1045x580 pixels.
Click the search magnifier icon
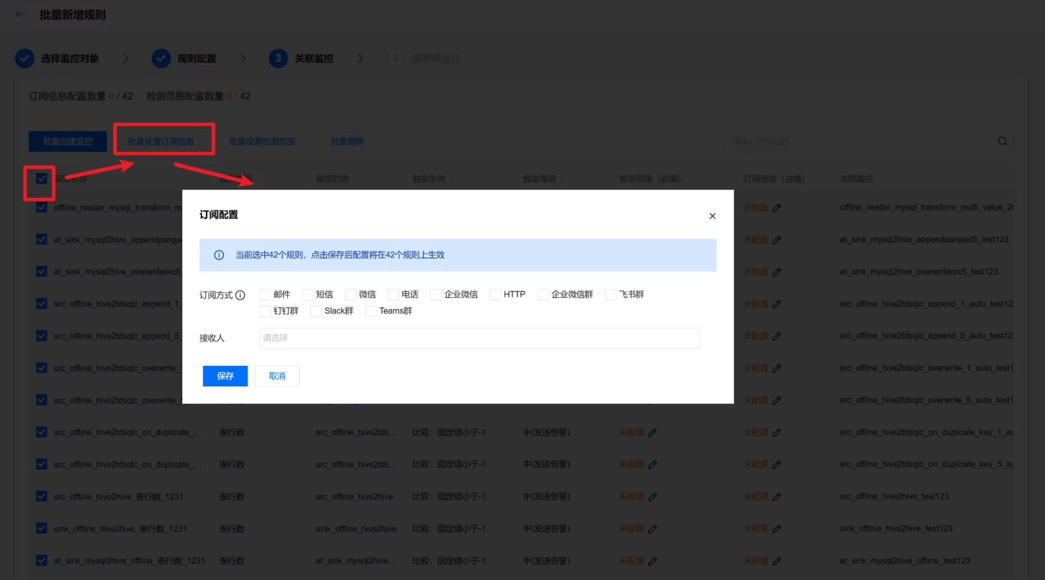(x=1002, y=141)
